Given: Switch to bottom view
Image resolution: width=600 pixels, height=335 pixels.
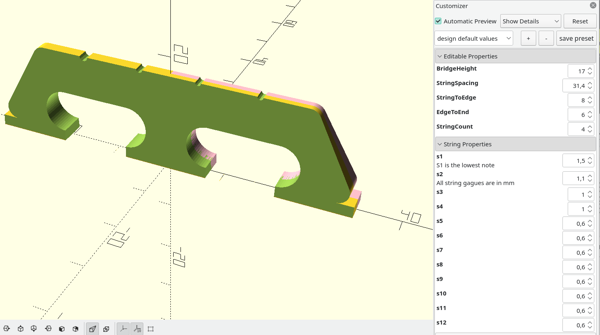Looking at the screenshot, I should [34, 329].
